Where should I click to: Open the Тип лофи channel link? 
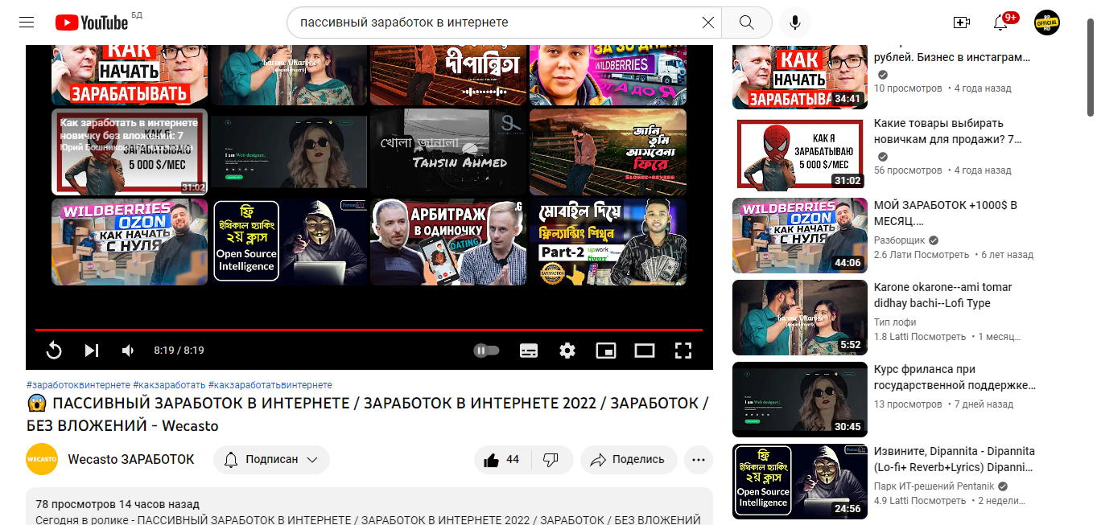tap(895, 322)
